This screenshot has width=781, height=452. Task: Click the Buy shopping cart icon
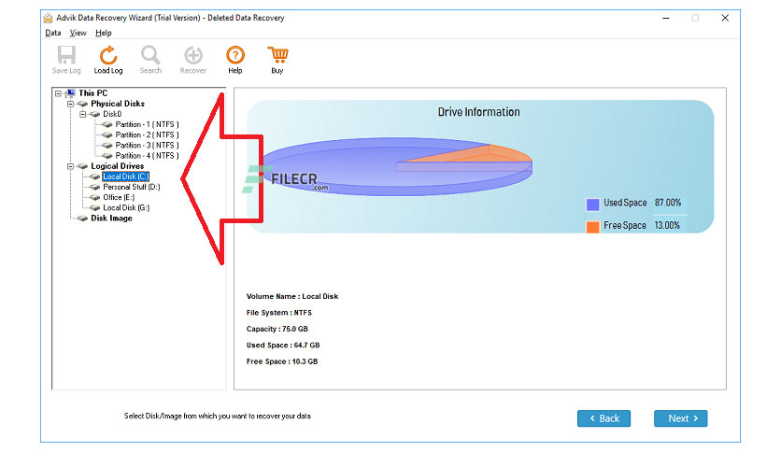[x=277, y=55]
